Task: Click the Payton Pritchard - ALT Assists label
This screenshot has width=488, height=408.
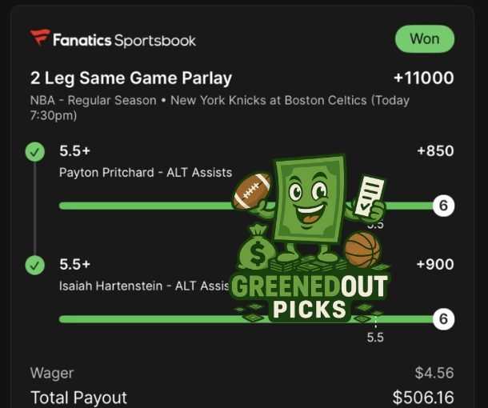Action: (146, 172)
